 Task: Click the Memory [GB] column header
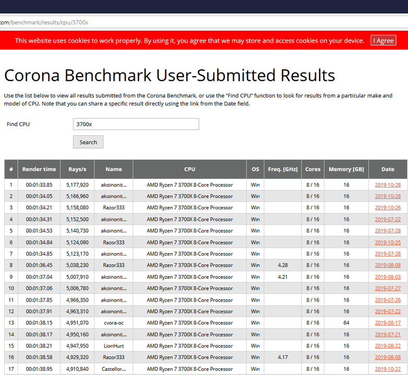click(347, 169)
